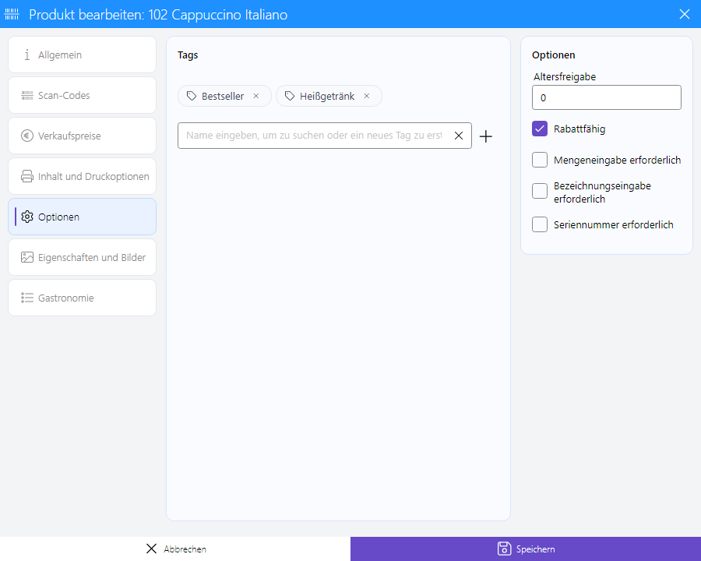Click the Optionen panel heading on the right
The width and height of the screenshot is (701, 561).
click(x=554, y=55)
